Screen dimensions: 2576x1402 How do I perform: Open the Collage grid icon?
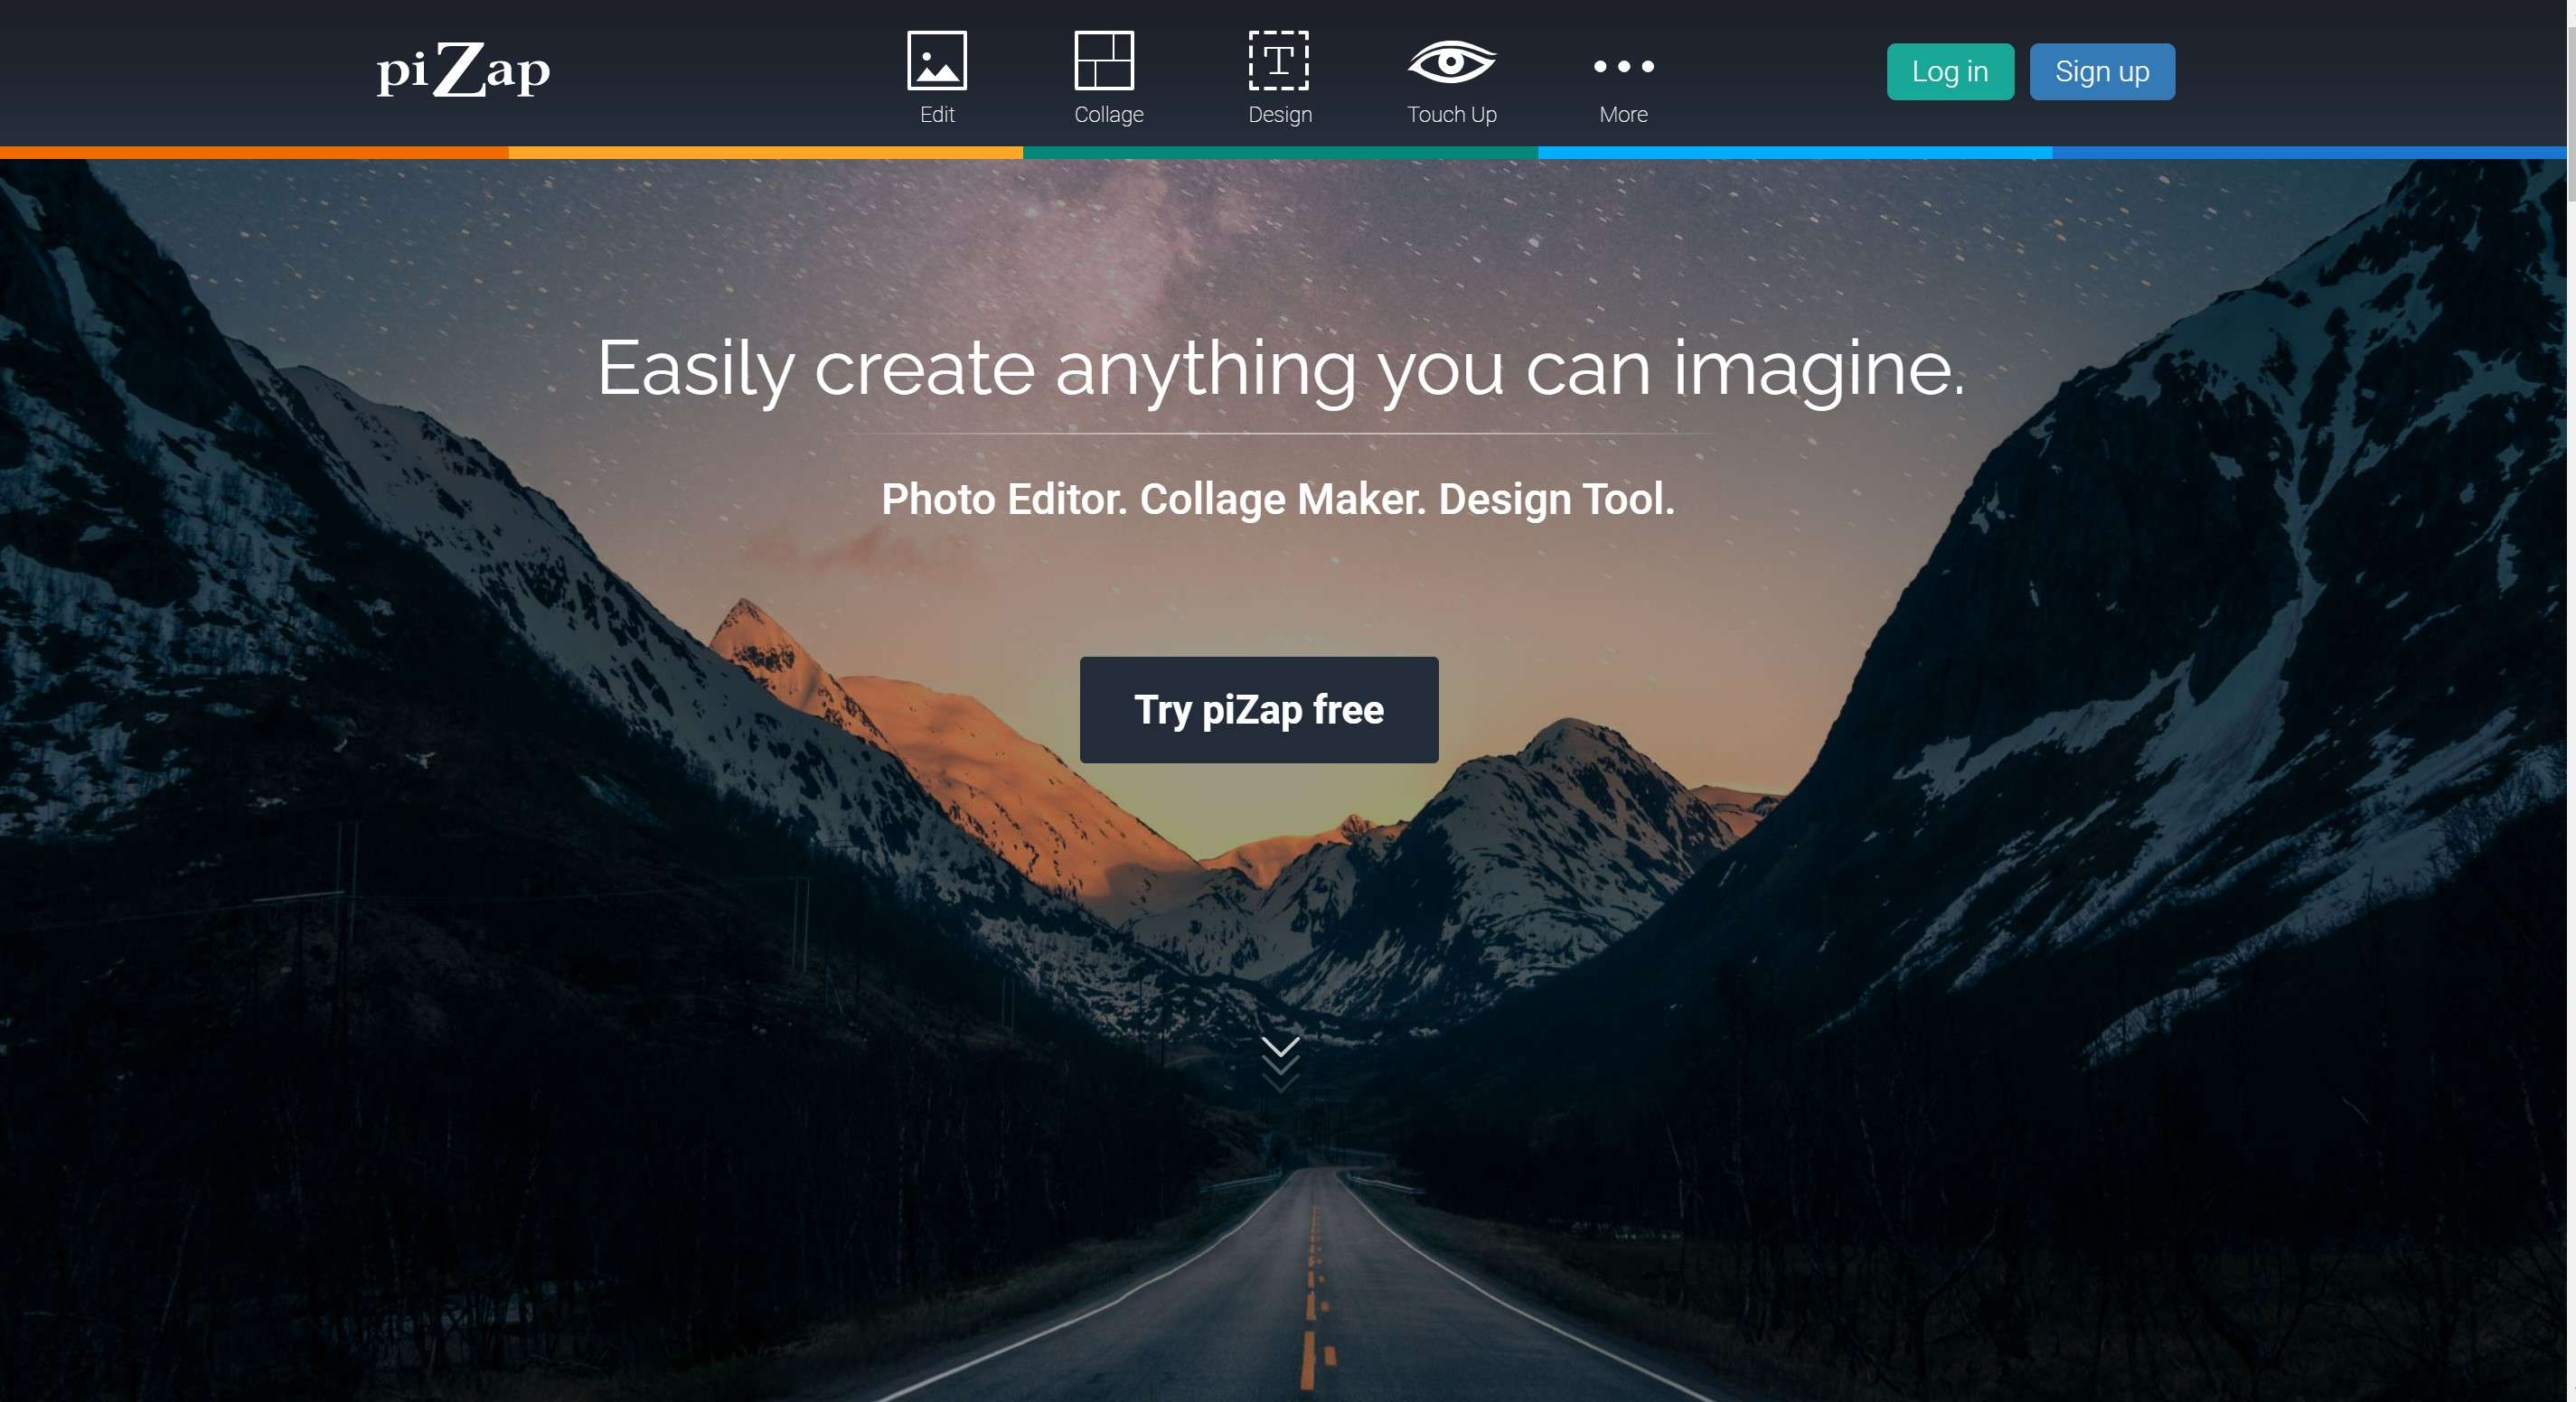[1107, 61]
